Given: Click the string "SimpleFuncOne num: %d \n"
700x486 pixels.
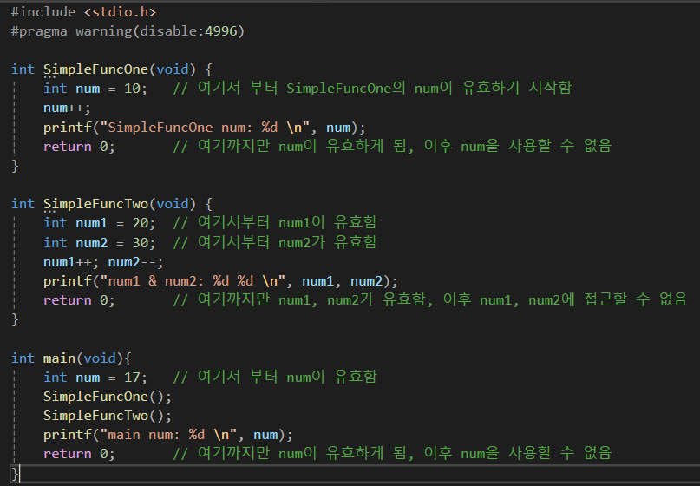Looking at the screenshot, I should pyautogui.click(x=205, y=128).
